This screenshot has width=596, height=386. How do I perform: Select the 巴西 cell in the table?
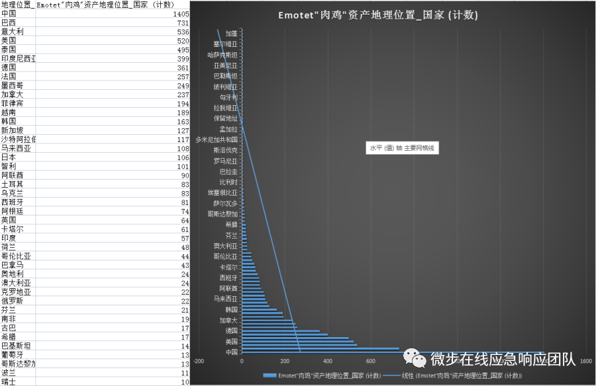tap(18, 22)
